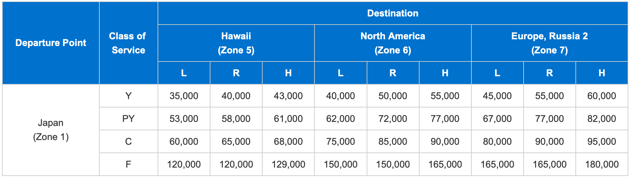Viewport: 631px width, 178px height.
Task: Select the 43,000 value in Hawaii H
Action: (288, 96)
